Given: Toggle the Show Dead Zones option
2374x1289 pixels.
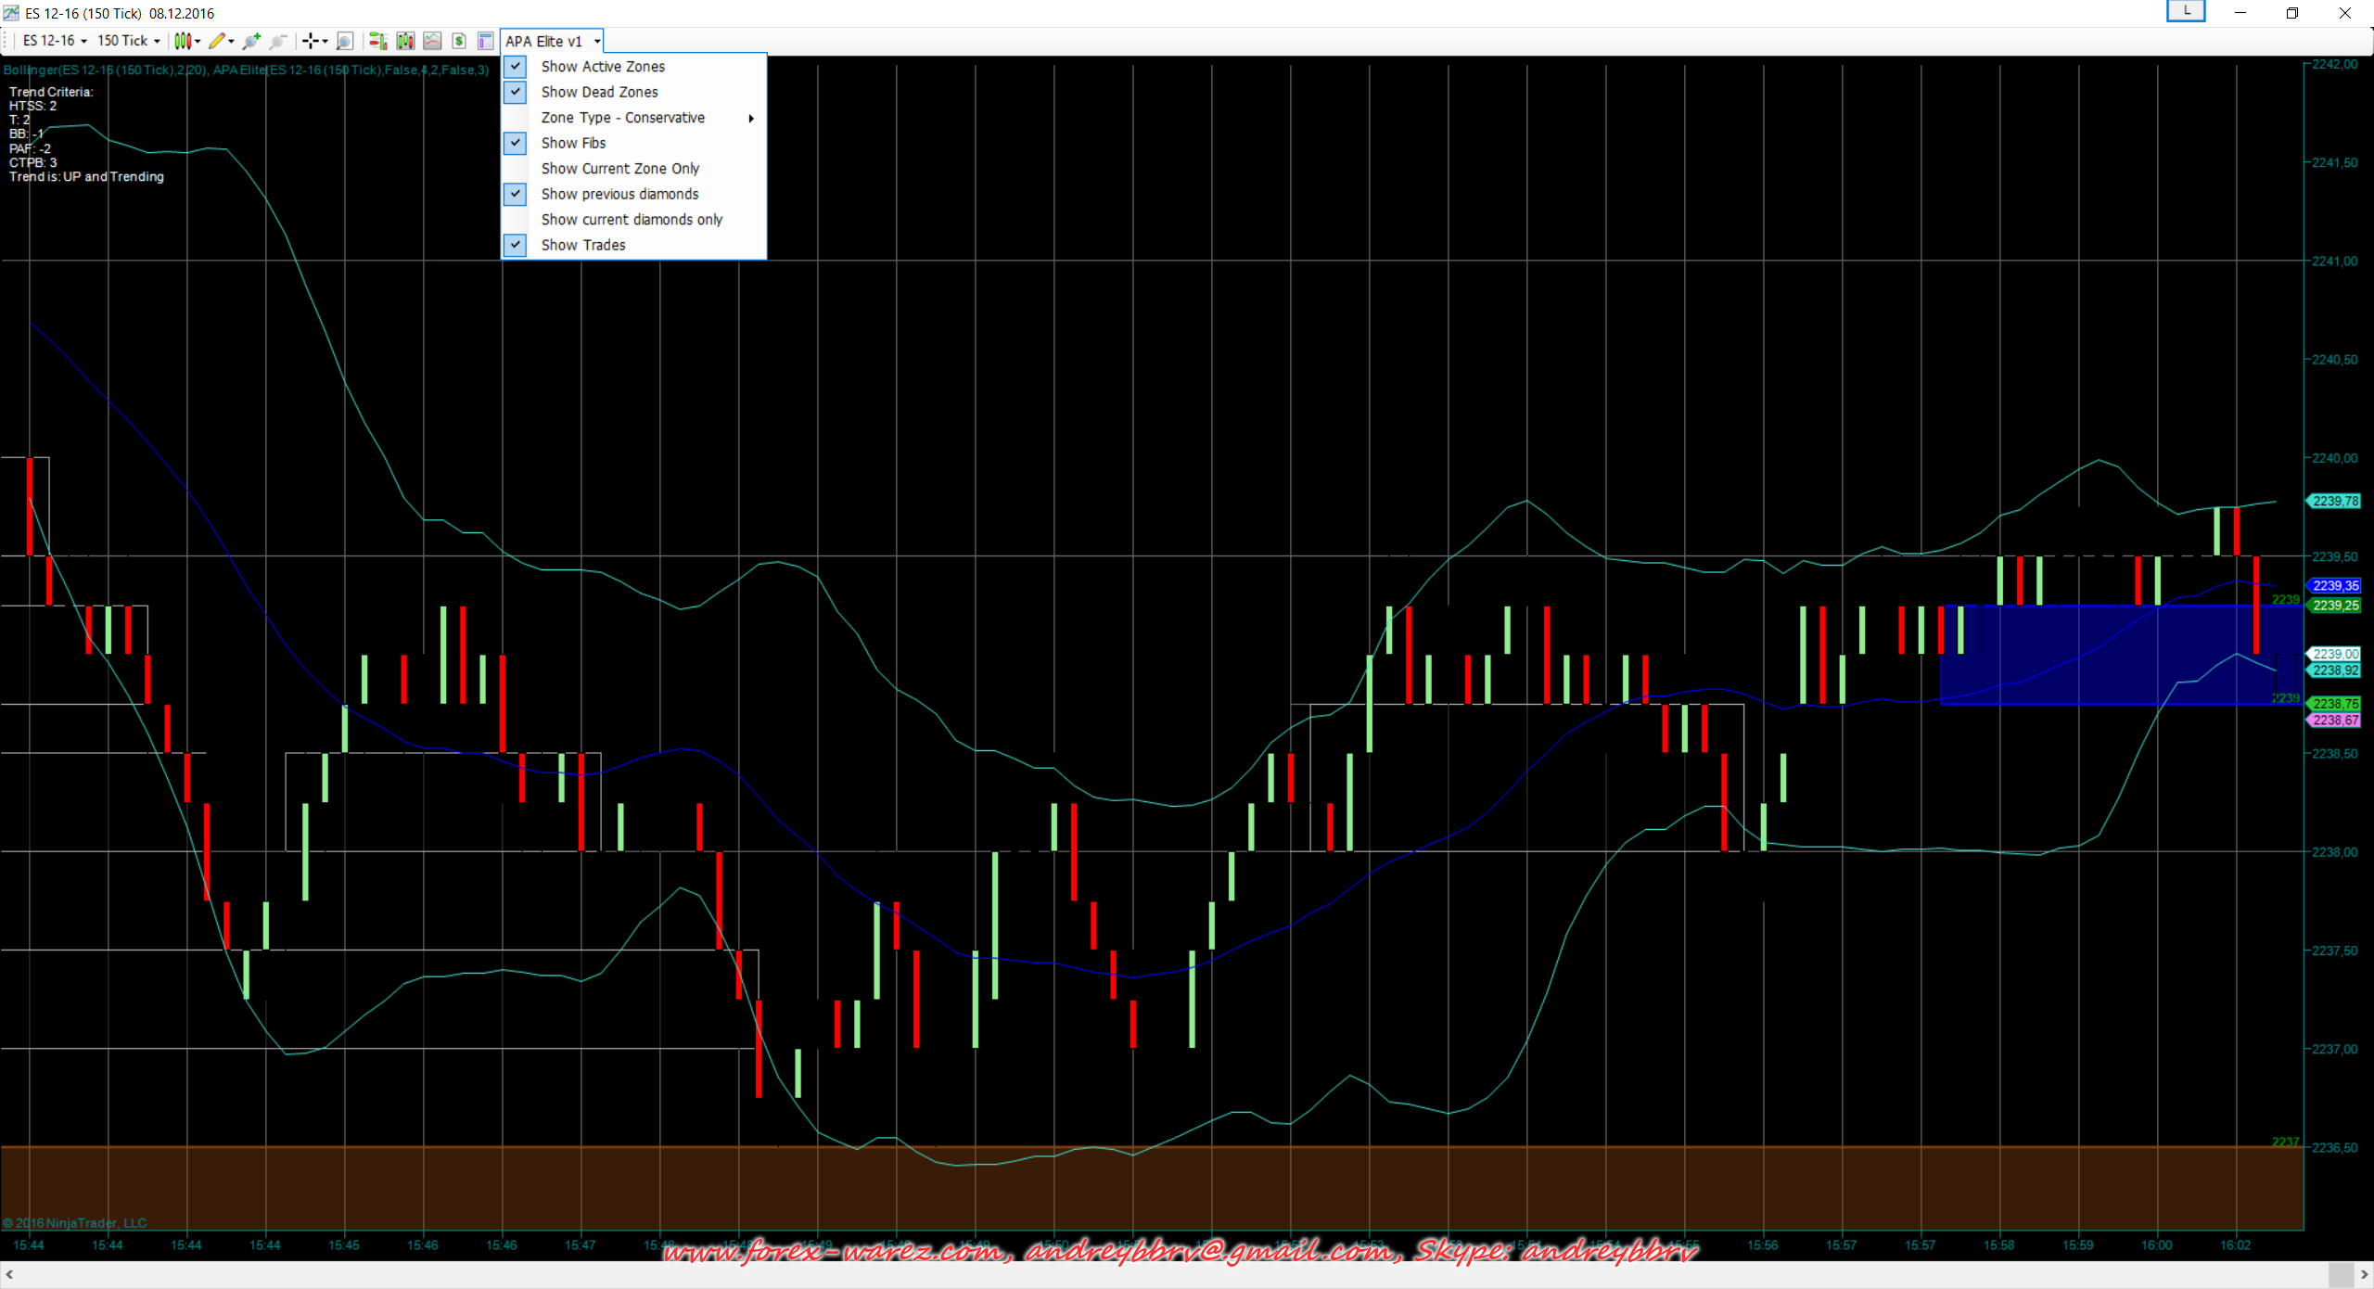Looking at the screenshot, I should click(599, 92).
